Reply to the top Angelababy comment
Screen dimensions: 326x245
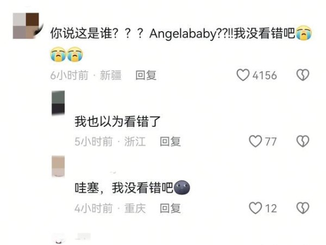pyautogui.click(x=146, y=75)
